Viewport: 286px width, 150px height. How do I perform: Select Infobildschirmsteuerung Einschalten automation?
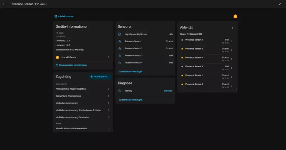[x=83, y=117]
